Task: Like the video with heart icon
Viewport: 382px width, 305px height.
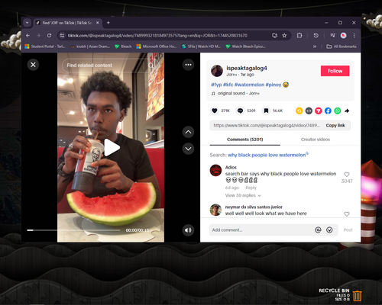Action: pyautogui.click(x=215, y=111)
